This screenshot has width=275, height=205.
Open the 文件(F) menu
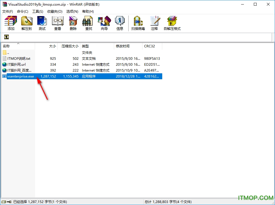[x=8, y=11]
